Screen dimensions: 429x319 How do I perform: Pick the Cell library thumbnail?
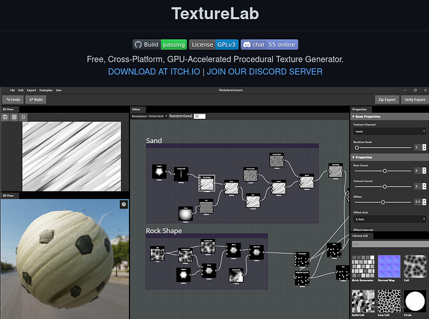415,267
